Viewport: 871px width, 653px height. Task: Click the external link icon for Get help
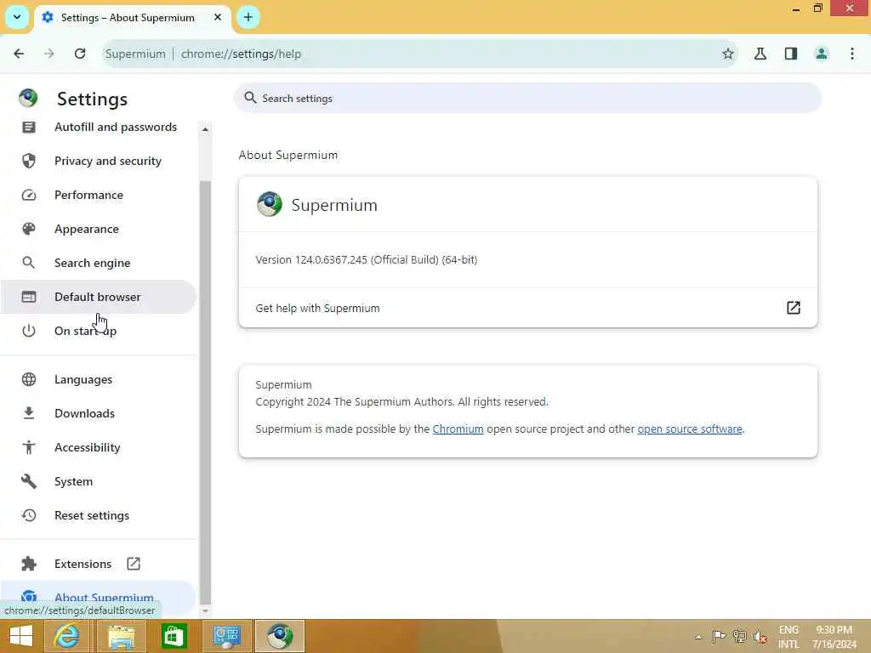pos(794,308)
